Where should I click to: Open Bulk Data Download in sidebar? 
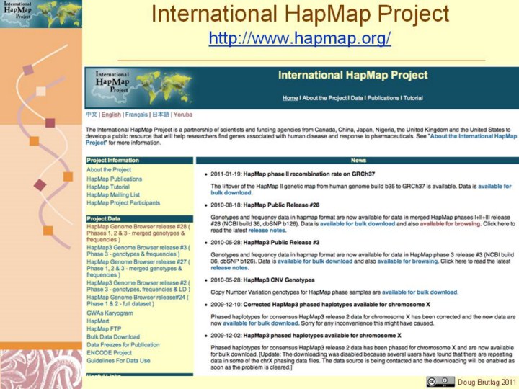point(112,337)
